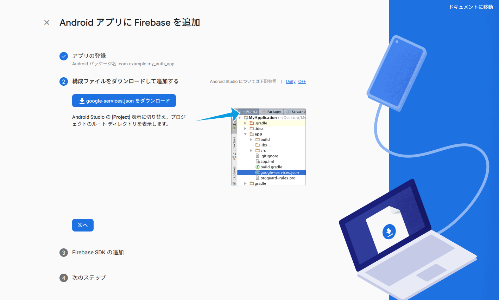Open the Firebase SDK の追加 step

[x=98, y=253]
